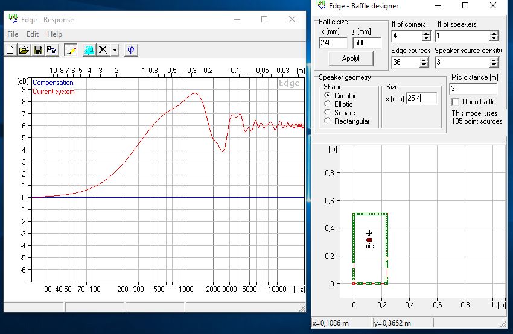Increase the Edge sources value
The width and height of the screenshot is (513, 334).
(424, 60)
